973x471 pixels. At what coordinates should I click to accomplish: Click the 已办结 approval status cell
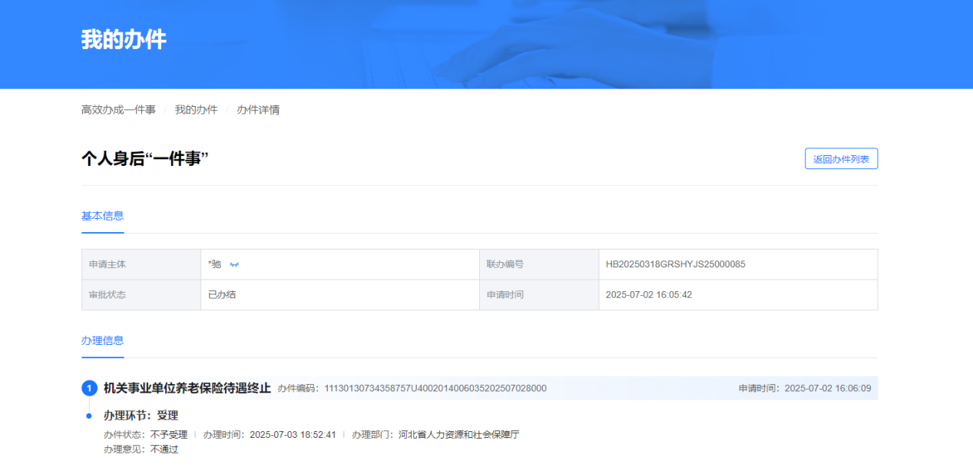pyautogui.click(x=222, y=294)
